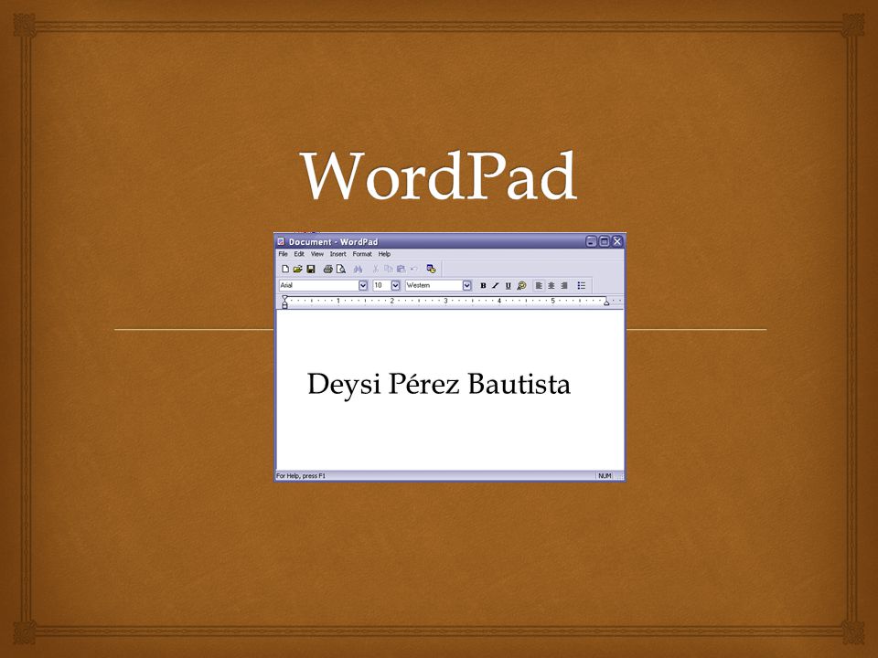The image size is (878, 658).
Task: Click the Copy icon
Action: [388, 269]
